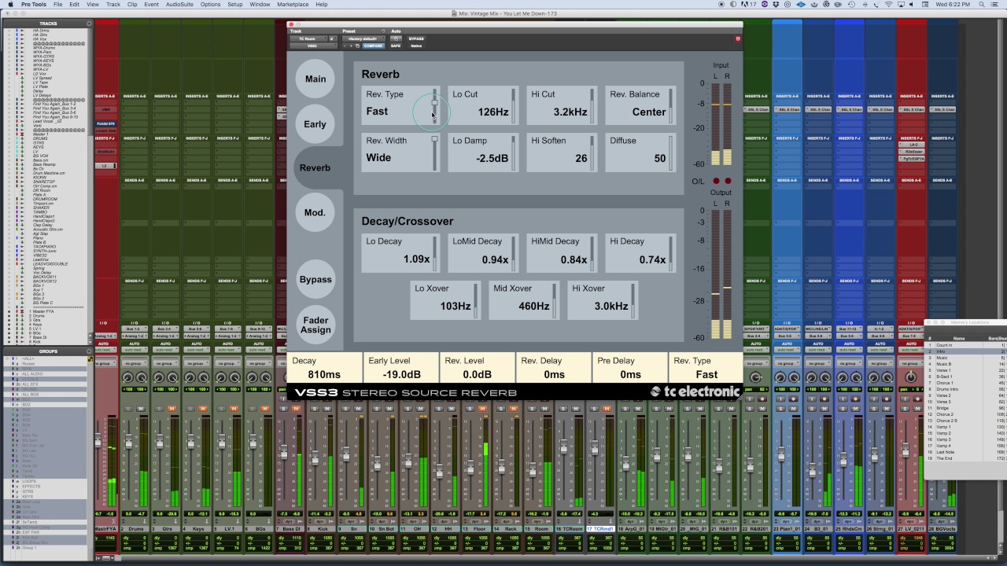Viewport: 1007px width, 566px height.
Task: Open the Edit menu
Action: [74, 5]
